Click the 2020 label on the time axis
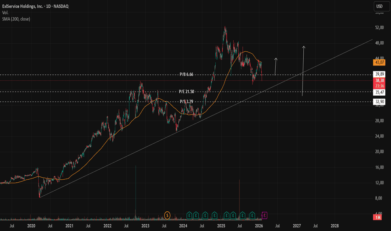The width and height of the screenshot is (391, 231). pyautogui.click(x=31, y=226)
